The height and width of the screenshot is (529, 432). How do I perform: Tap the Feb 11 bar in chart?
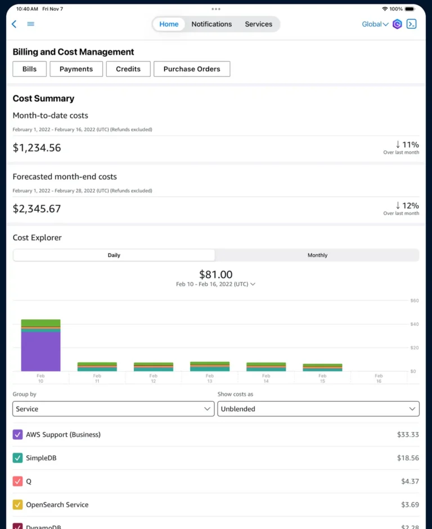click(97, 367)
